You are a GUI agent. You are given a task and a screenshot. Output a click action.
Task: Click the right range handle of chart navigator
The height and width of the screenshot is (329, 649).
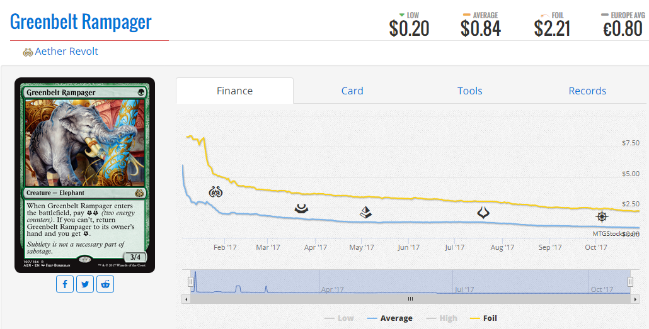coord(630,282)
